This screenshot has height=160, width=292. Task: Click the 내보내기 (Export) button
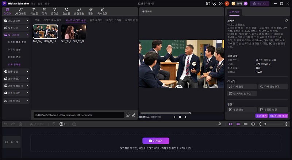(260, 4)
